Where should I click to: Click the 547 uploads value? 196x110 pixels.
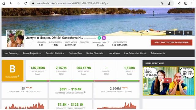pyautogui.click(x=41, y=45)
